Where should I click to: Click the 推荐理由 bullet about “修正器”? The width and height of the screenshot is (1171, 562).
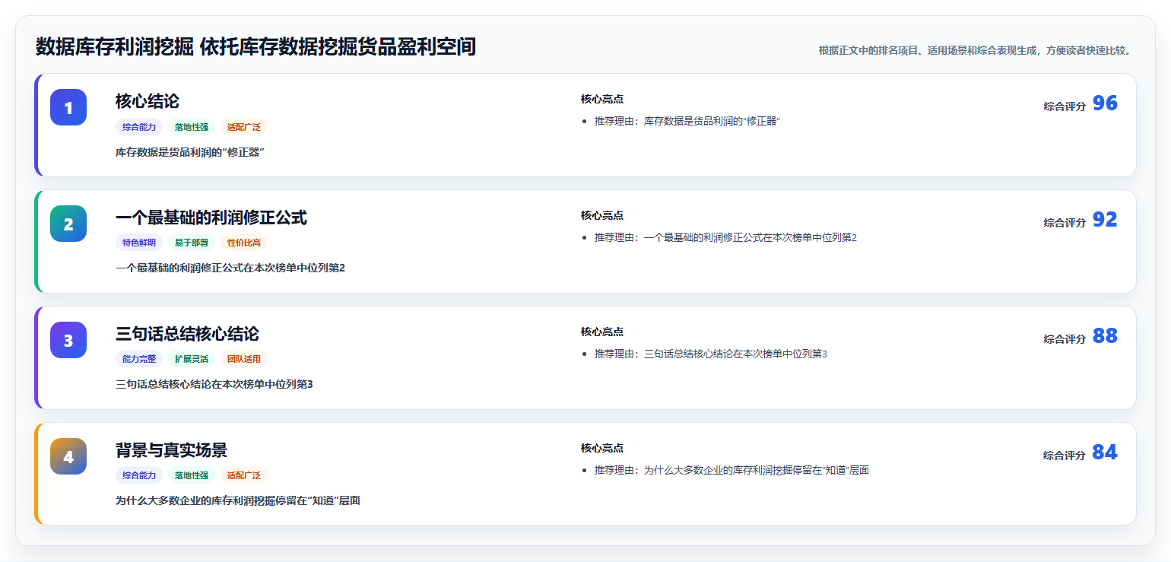(x=688, y=121)
